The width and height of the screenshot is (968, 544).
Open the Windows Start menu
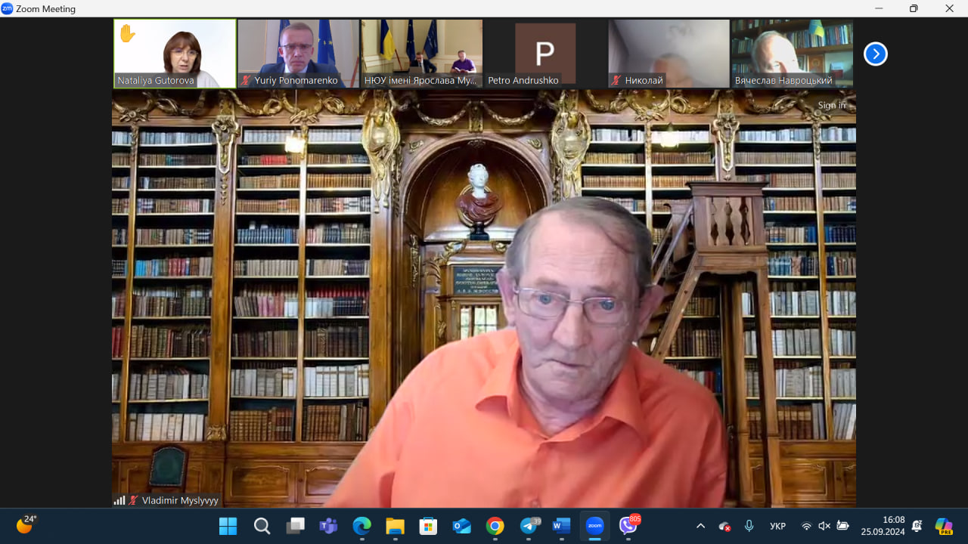[x=228, y=526]
